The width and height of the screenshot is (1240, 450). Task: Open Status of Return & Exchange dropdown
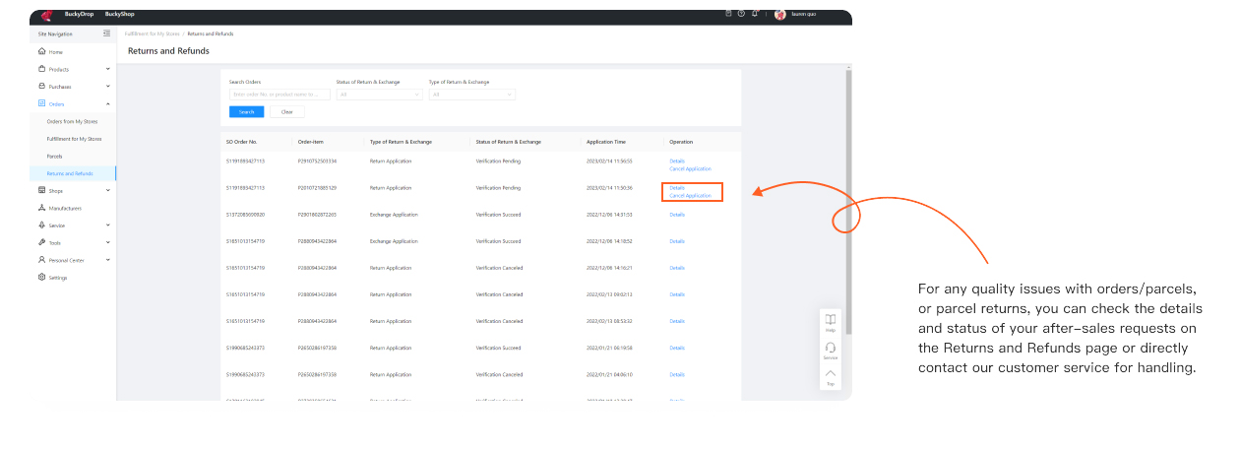tap(379, 95)
